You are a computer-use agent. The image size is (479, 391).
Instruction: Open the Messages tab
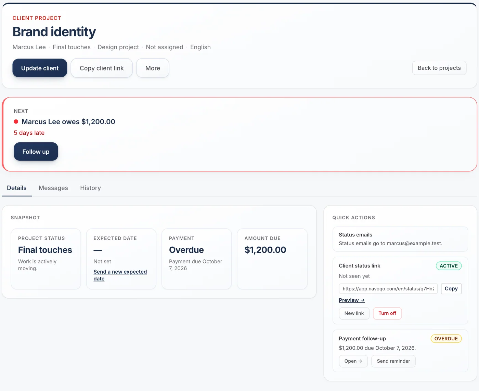coord(53,188)
